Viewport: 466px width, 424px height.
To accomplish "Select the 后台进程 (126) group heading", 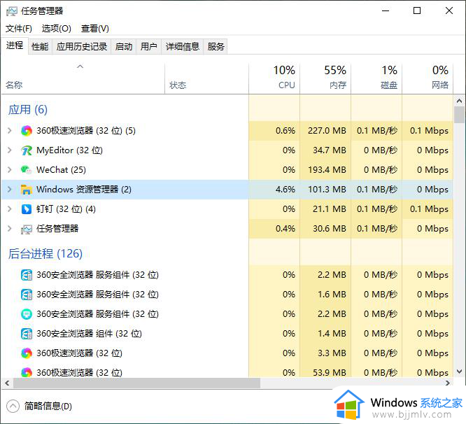I will [45, 254].
